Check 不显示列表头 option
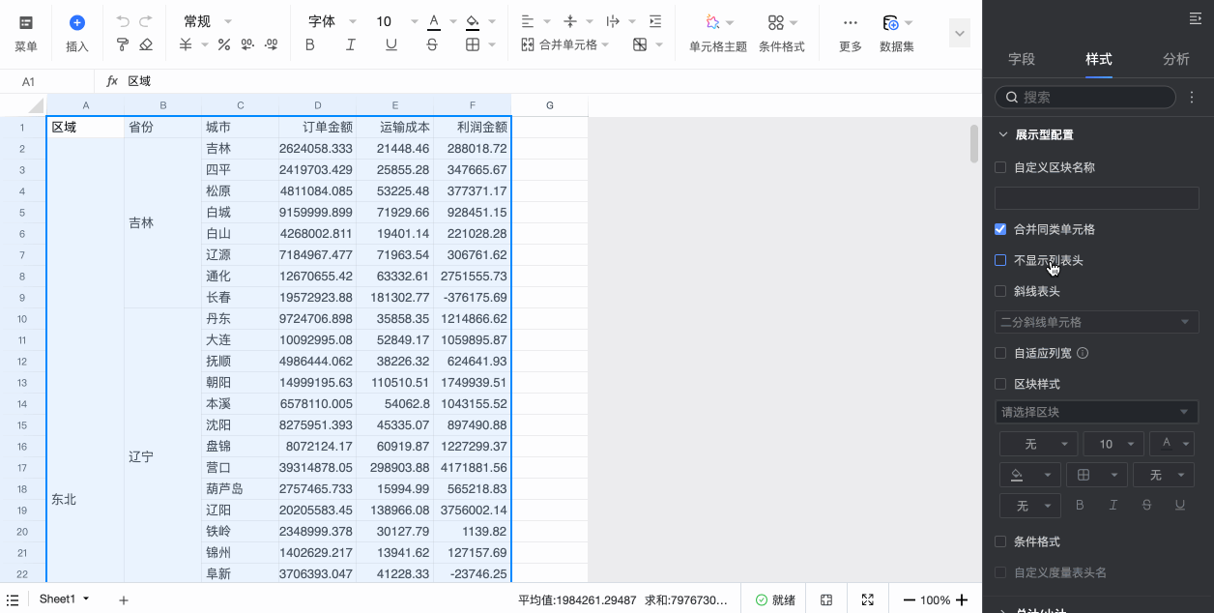Viewport: 1214px width, 613px height. (x=1000, y=260)
